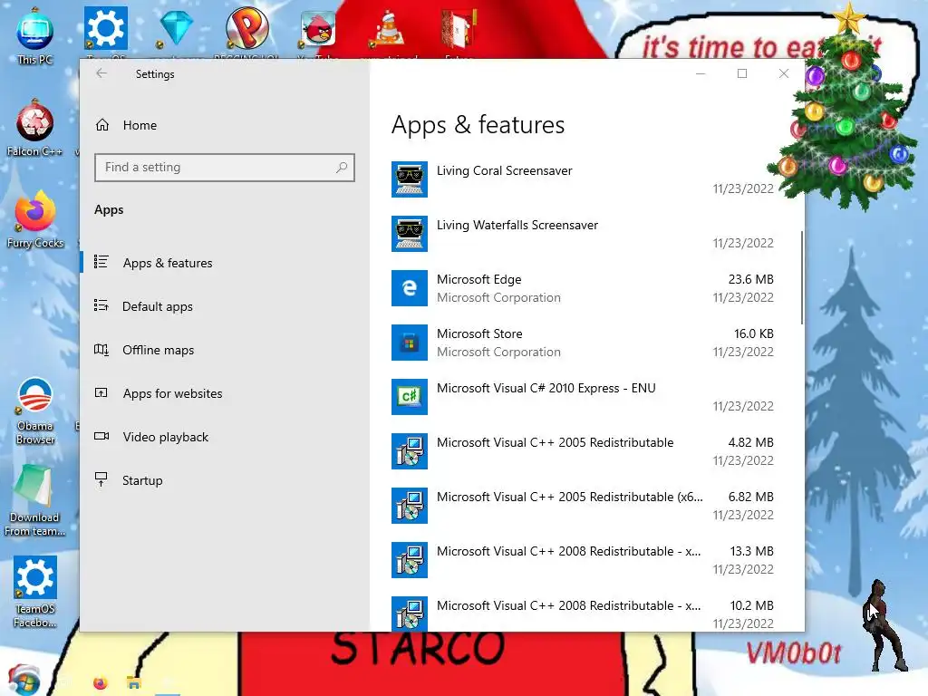The image size is (928, 696).
Task: Select Microsoft Edge entry name
Action: coord(478,280)
